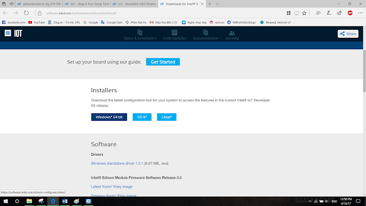Go back in browser
Screen dimensions: 366x206
5,13
